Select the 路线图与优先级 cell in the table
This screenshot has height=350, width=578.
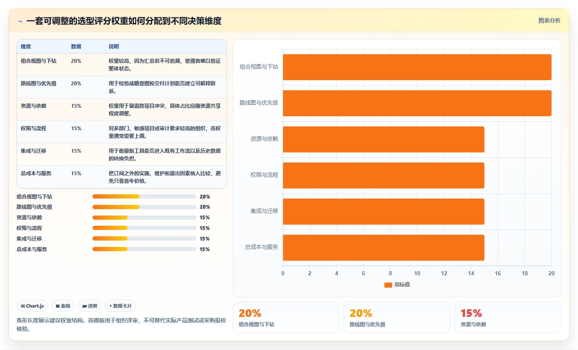(x=39, y=84)
